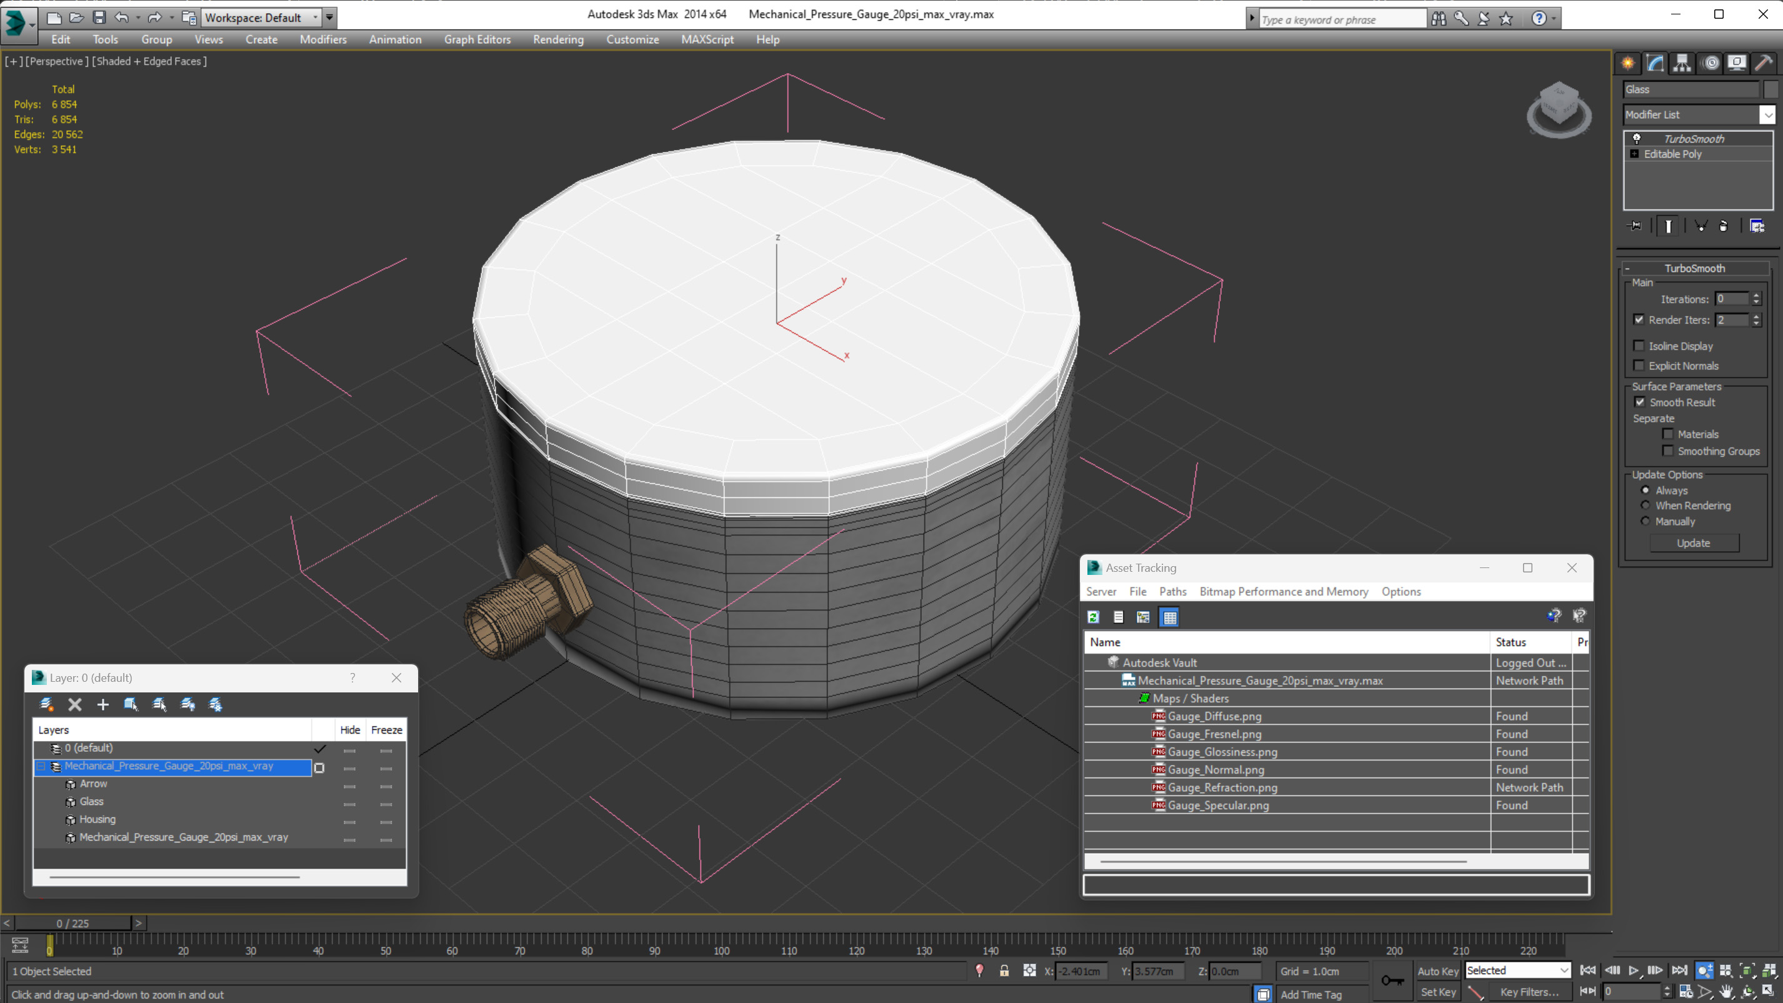Viewport: 1783px width, 1003px height.
Task: Expand the Editable Poly modifier entry
Action: [x=1634, y=154]
